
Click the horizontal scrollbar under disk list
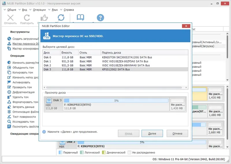pyautogui.click(x=114, y=88)
